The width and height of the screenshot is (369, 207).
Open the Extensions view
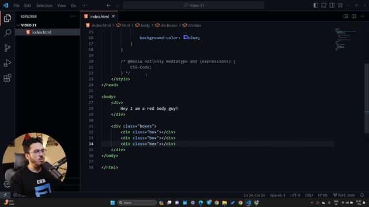[7, 78]
